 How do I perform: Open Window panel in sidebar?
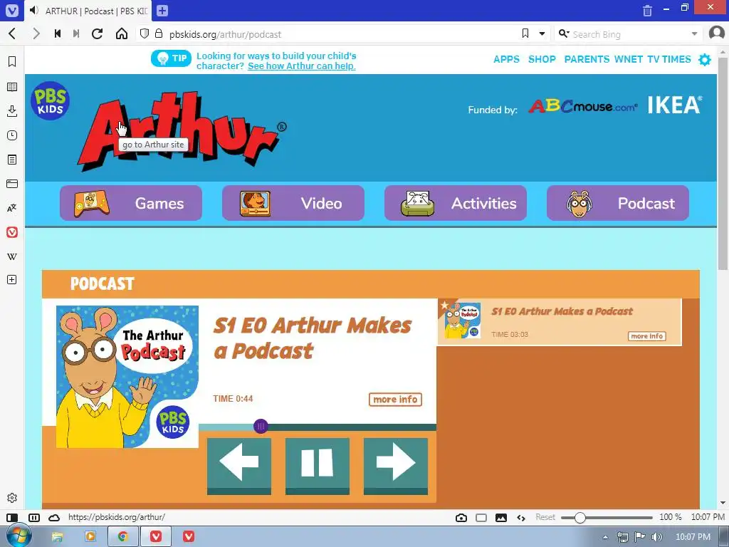[x=12, y=184]
